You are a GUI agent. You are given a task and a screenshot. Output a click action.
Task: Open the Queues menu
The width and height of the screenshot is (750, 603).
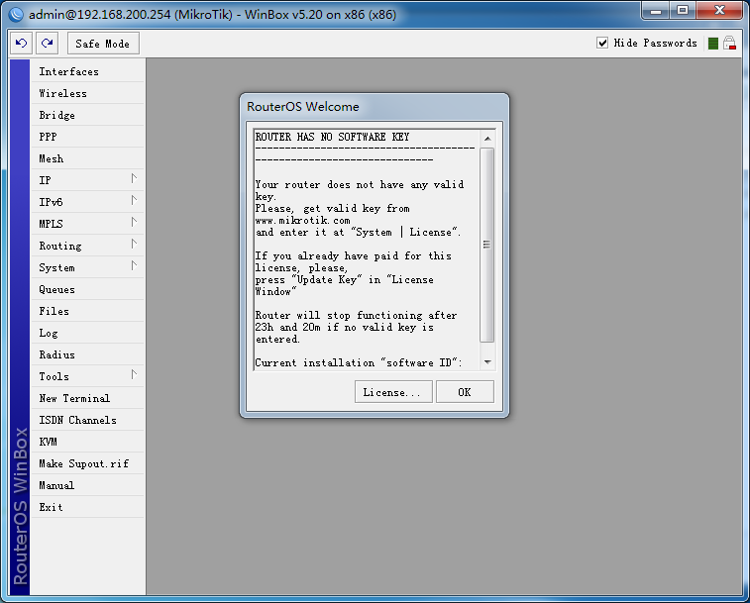point(87,289)
